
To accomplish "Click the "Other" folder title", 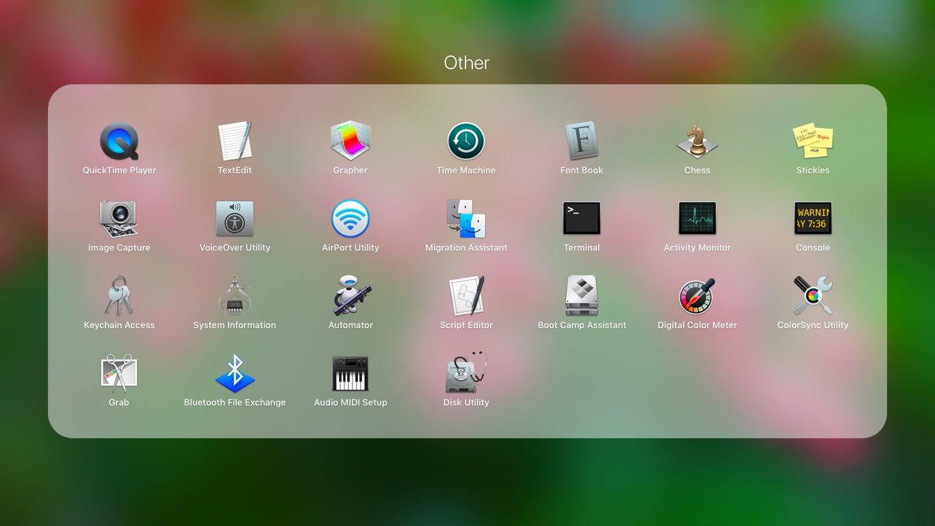I will (x=467, y=63).
